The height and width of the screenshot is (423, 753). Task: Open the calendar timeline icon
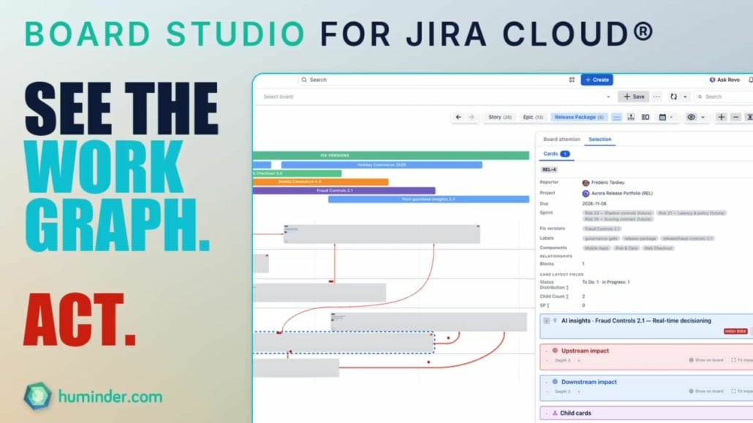(662, 117)
